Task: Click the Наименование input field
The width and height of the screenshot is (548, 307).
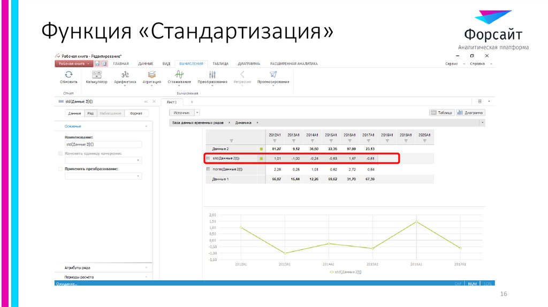Action: click(x=103, y=144)
